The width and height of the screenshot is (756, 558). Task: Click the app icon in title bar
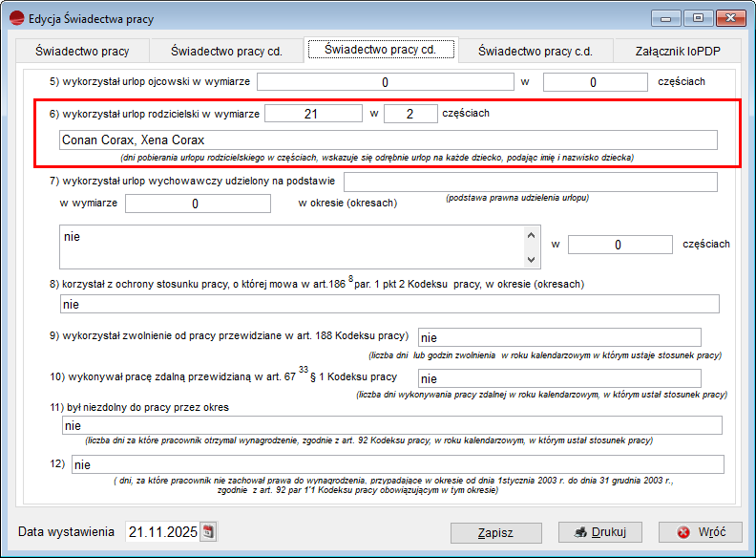16,18
